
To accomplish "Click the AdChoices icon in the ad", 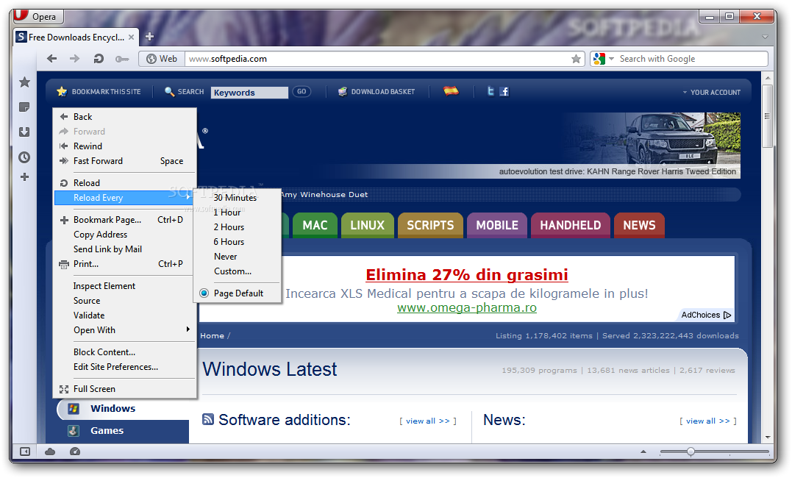I will tap(727, 315).
